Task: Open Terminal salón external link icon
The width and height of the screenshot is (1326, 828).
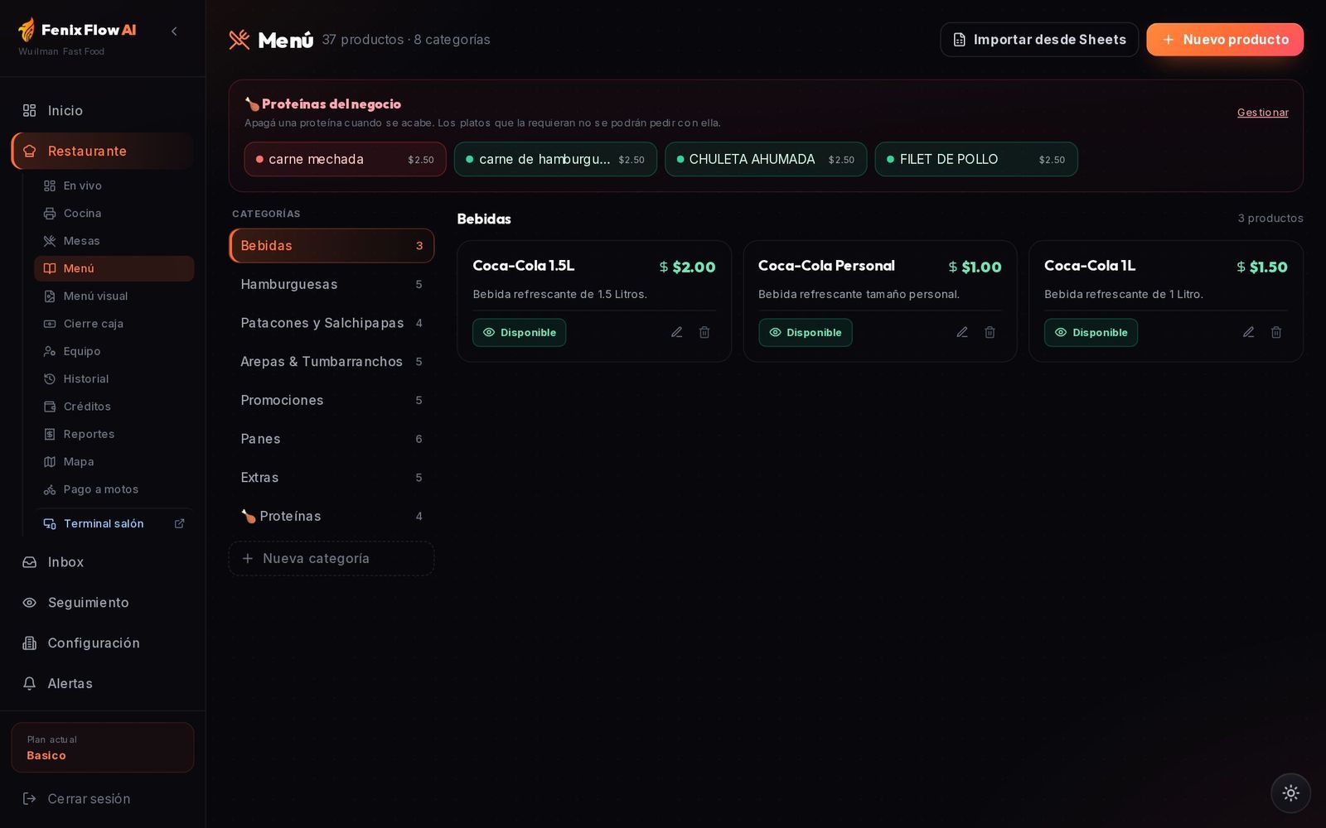Action: 179,523
